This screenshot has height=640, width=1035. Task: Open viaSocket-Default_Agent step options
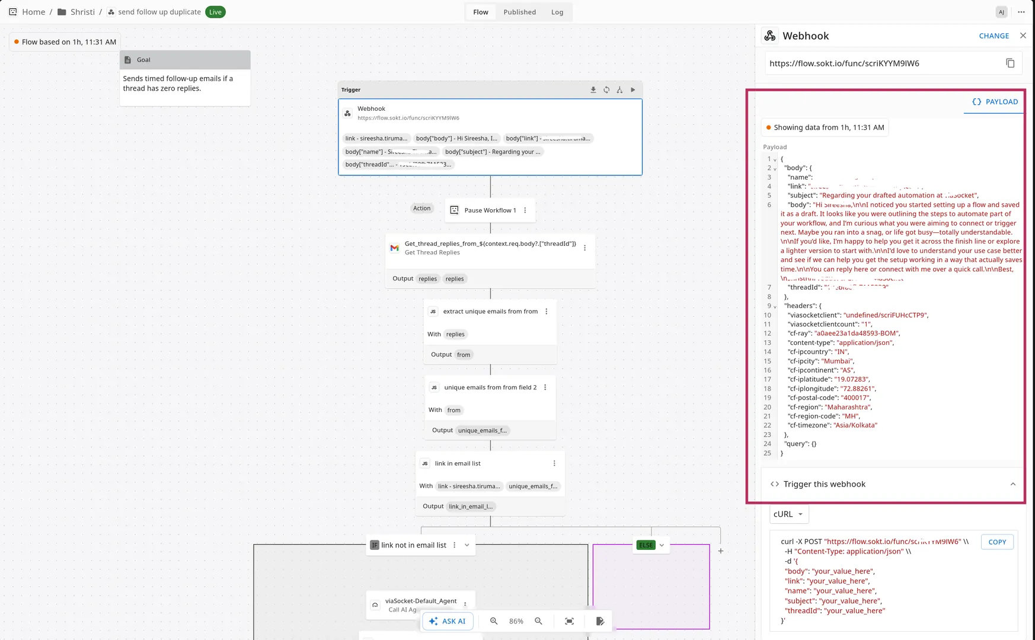(465, 604)
